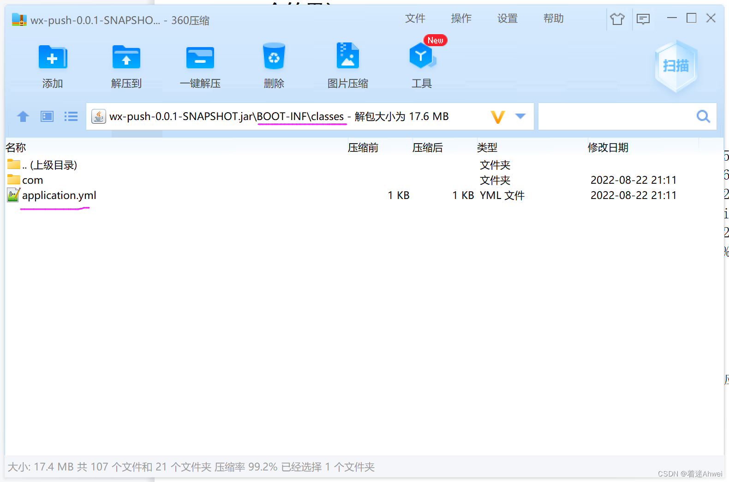
Task: Close the 360压缩 window
Action: [x=711, y=18]
